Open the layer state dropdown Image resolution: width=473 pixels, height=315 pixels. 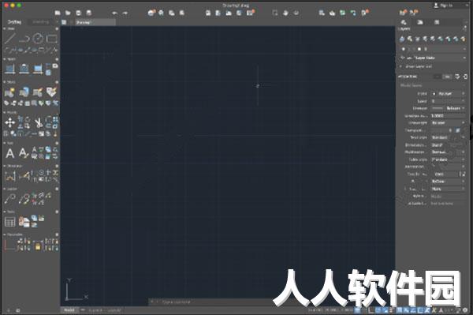tap(433, 58)
